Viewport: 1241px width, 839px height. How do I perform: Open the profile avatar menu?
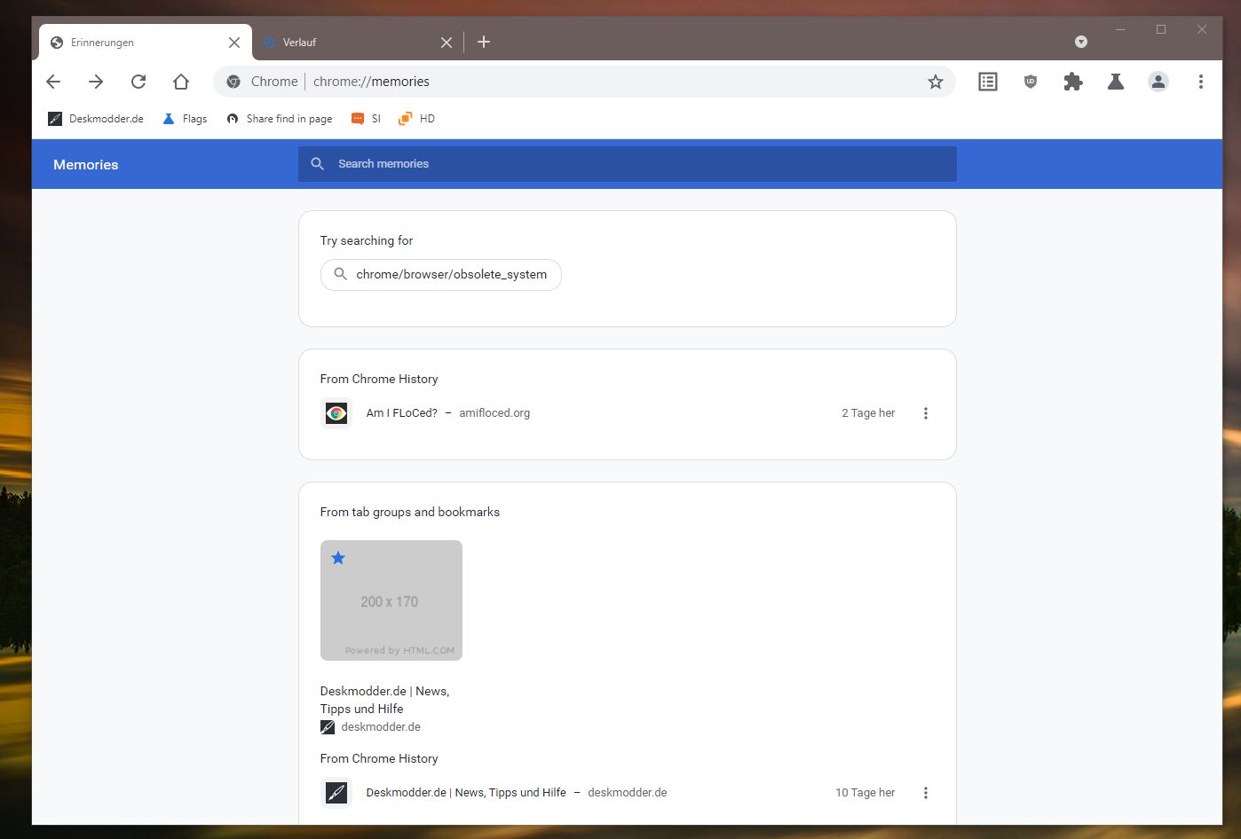1158,82
